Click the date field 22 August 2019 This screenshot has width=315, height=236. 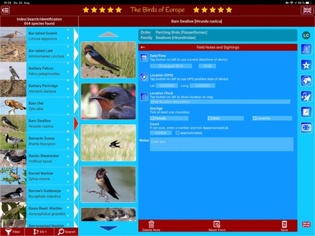pyautogui.click(x=171, y=66)
